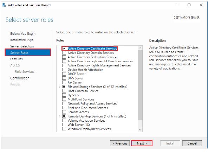
Task: Go back with the Previous button
Action: click(x=120, y=143)
